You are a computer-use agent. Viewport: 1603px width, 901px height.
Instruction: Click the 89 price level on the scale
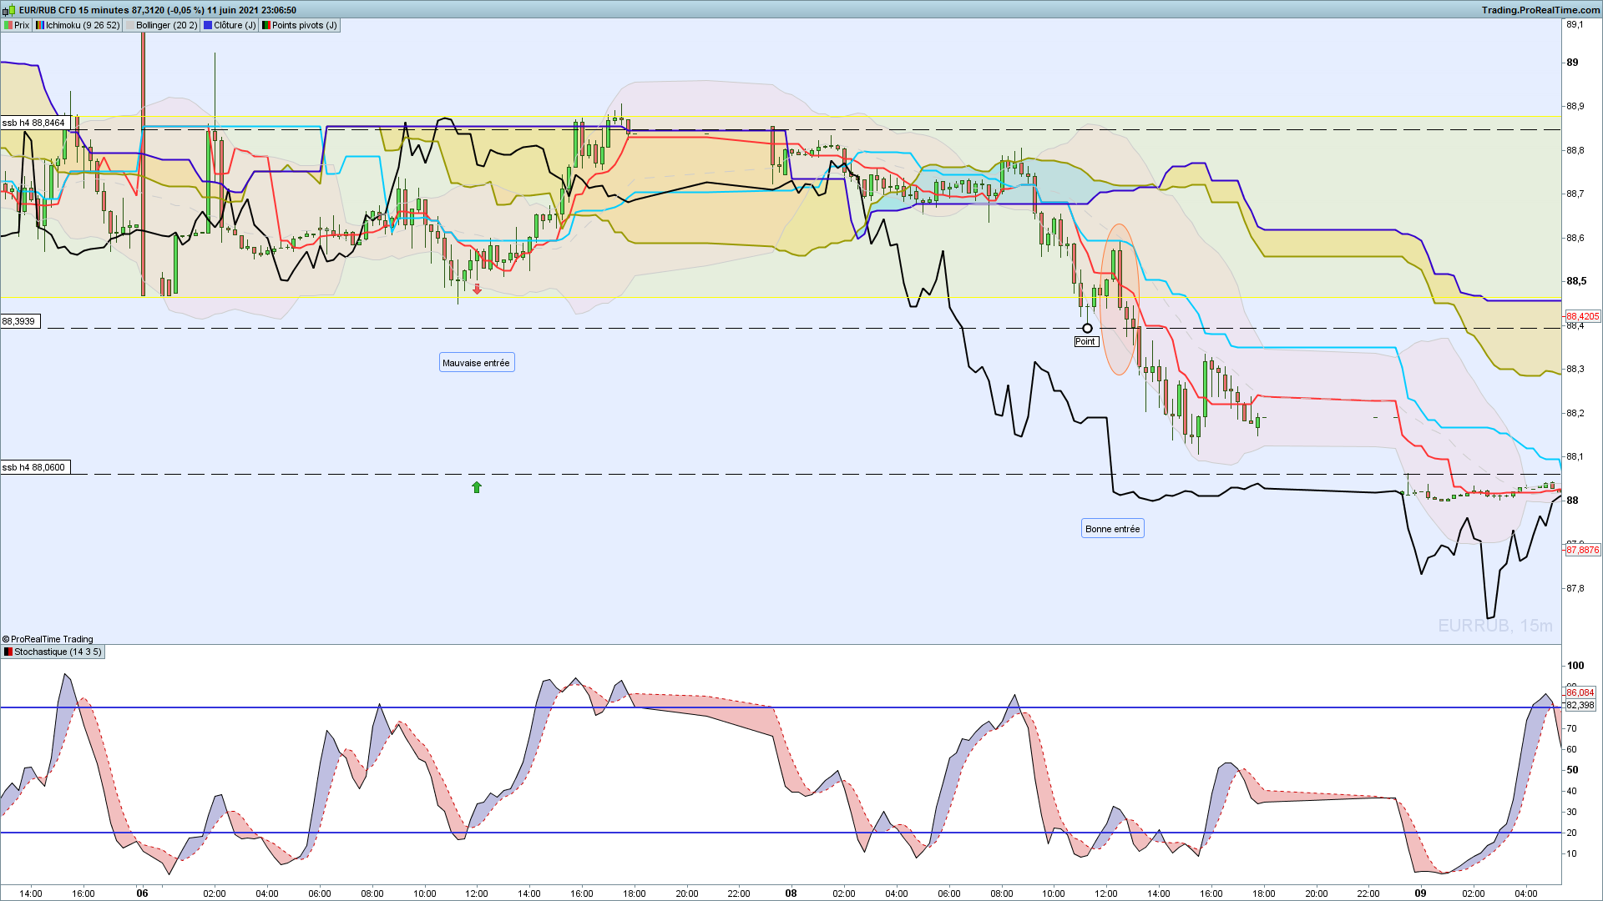(x=1572, y=63)
